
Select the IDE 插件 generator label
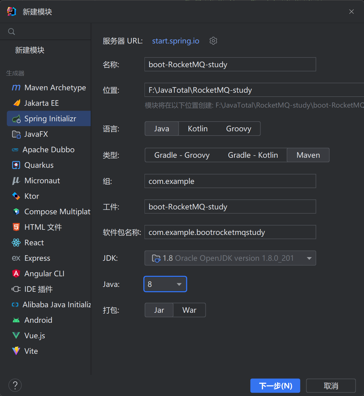point(38,289)
